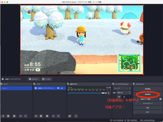
Task: Open virtual camera gear settings icon
Action: click(160, 99)
